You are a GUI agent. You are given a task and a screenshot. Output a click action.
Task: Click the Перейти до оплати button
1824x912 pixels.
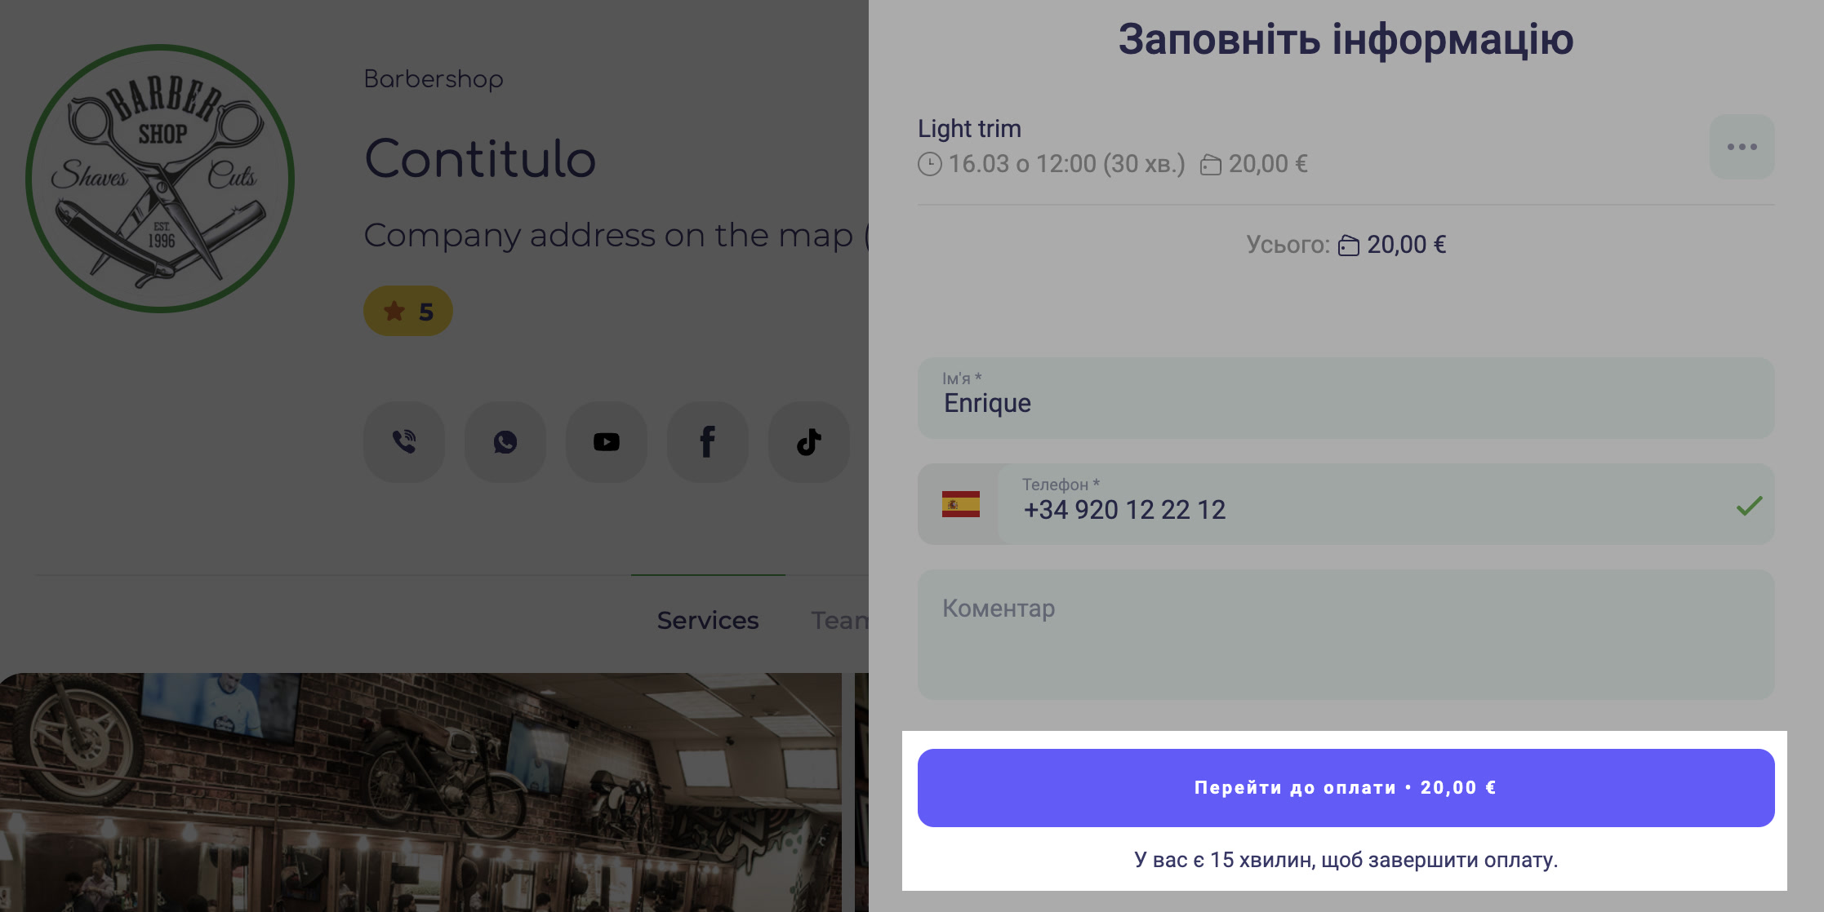(x=1346, y=788)
